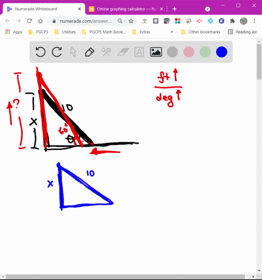Open the Reading list
The image size is (262, 280).
[242, 32]
